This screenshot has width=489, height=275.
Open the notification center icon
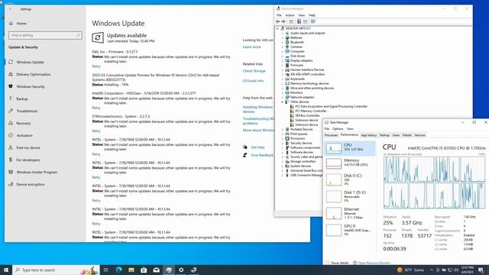click(x=481, y=270)
